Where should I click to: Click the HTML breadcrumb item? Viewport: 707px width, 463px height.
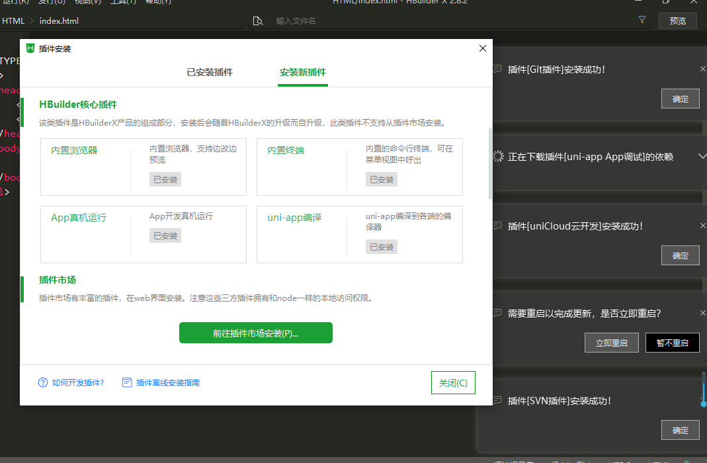coord(13,21)
